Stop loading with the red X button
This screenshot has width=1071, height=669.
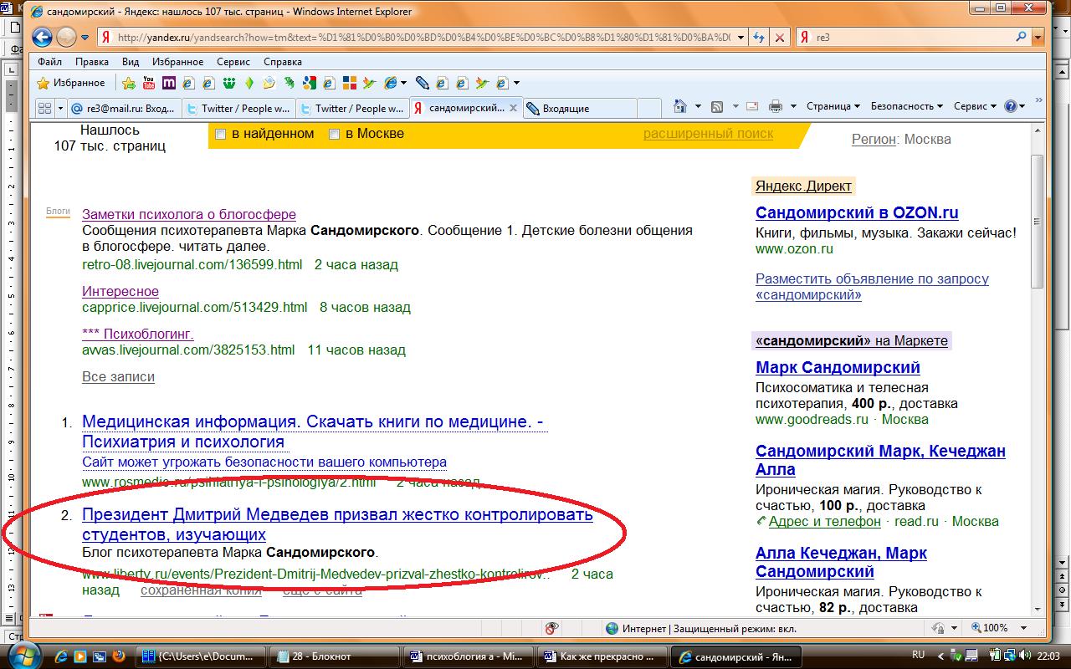coord(780,38)
